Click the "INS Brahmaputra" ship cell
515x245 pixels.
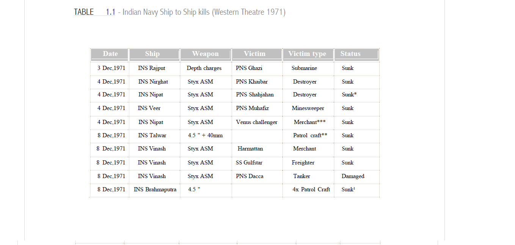[155, 189]
